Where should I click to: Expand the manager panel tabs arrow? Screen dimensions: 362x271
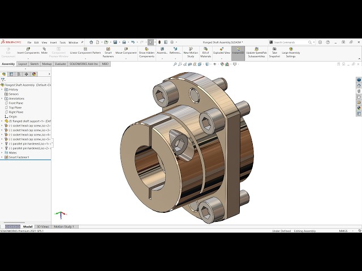(x=49, y=74)
